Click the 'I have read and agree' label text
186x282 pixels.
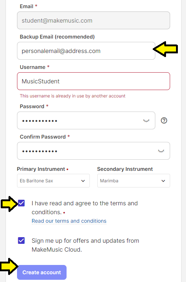click(x=85, y=208)
